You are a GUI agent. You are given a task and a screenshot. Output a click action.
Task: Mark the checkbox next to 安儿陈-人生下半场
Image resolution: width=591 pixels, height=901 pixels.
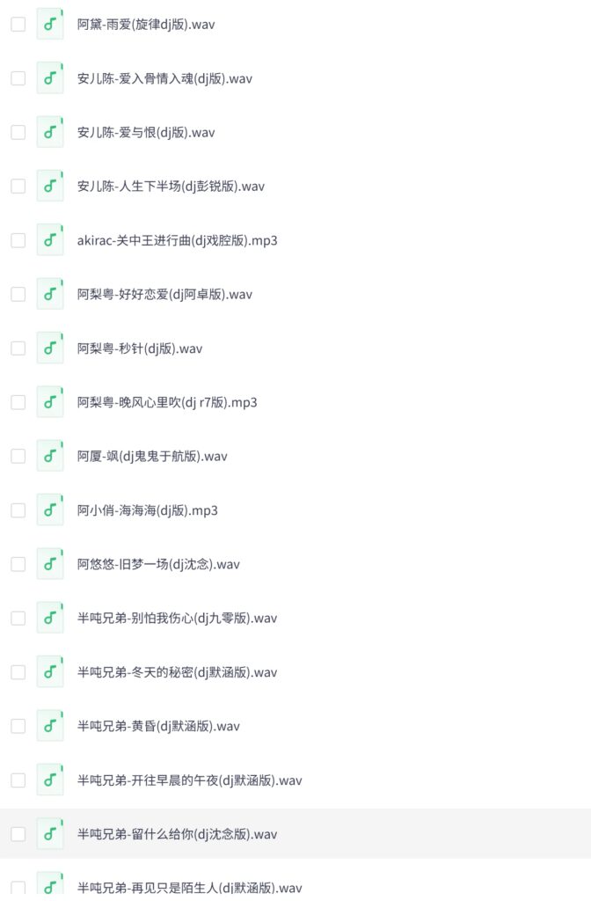(x=18, y=187)
